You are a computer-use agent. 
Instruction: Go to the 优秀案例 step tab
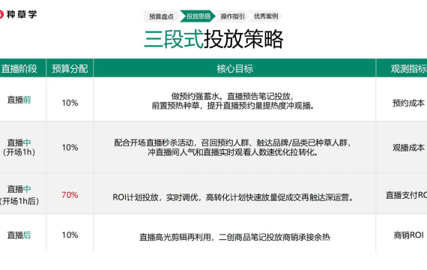pos(266,16)
